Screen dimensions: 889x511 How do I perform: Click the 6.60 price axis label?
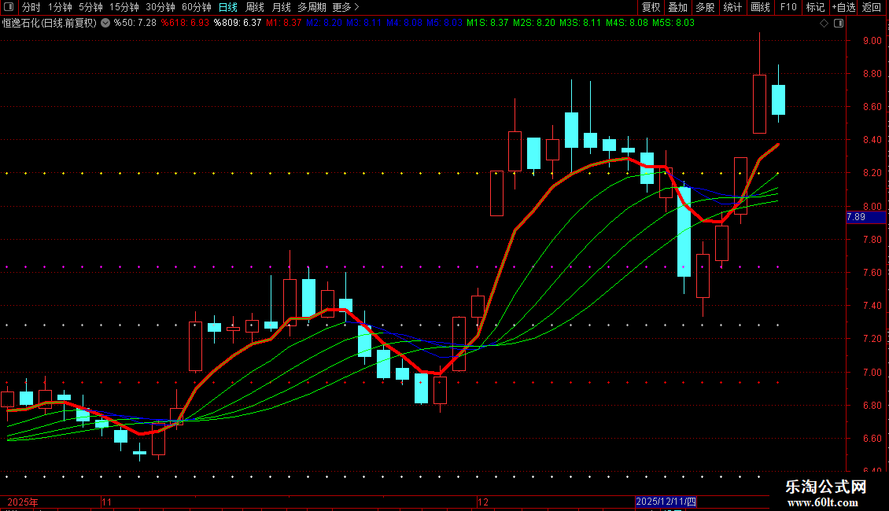tap(872, 439)
